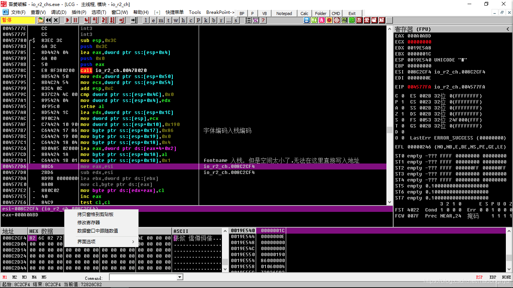Click the VB button

coord(264,13)
